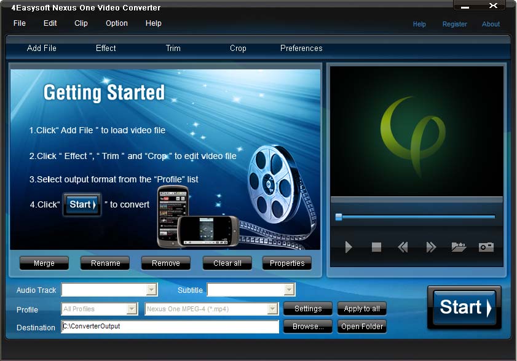Click the Crop toolbar item
This screenshot has height=361, width=517.
tap(238, 48)
